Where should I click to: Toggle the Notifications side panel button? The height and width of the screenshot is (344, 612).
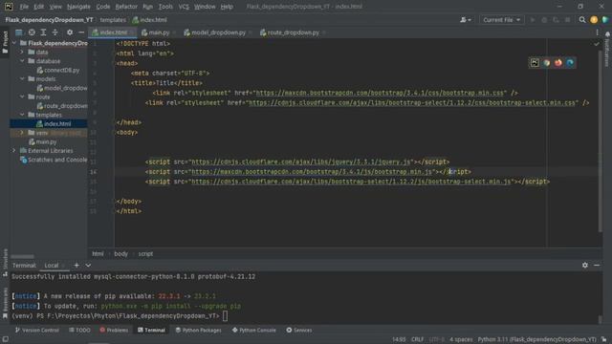tap(607, 49)
